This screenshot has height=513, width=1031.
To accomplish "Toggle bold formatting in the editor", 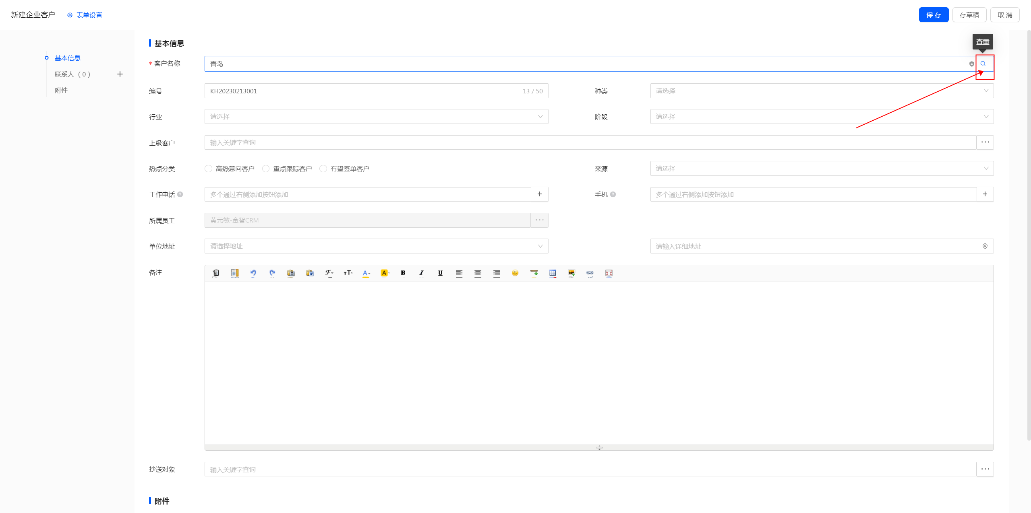I will [403, 273].
